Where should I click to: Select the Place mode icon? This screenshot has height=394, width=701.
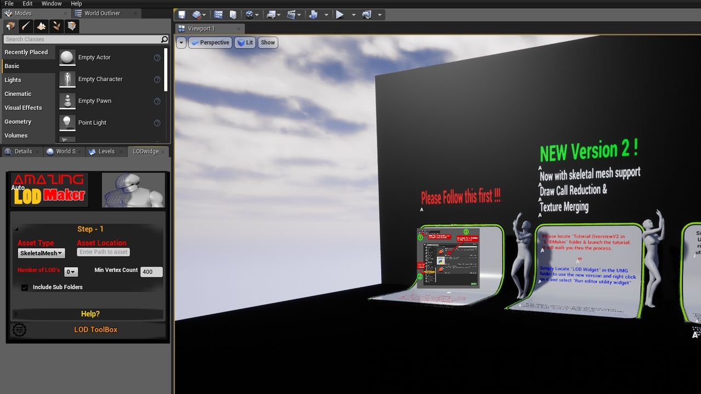10,26
